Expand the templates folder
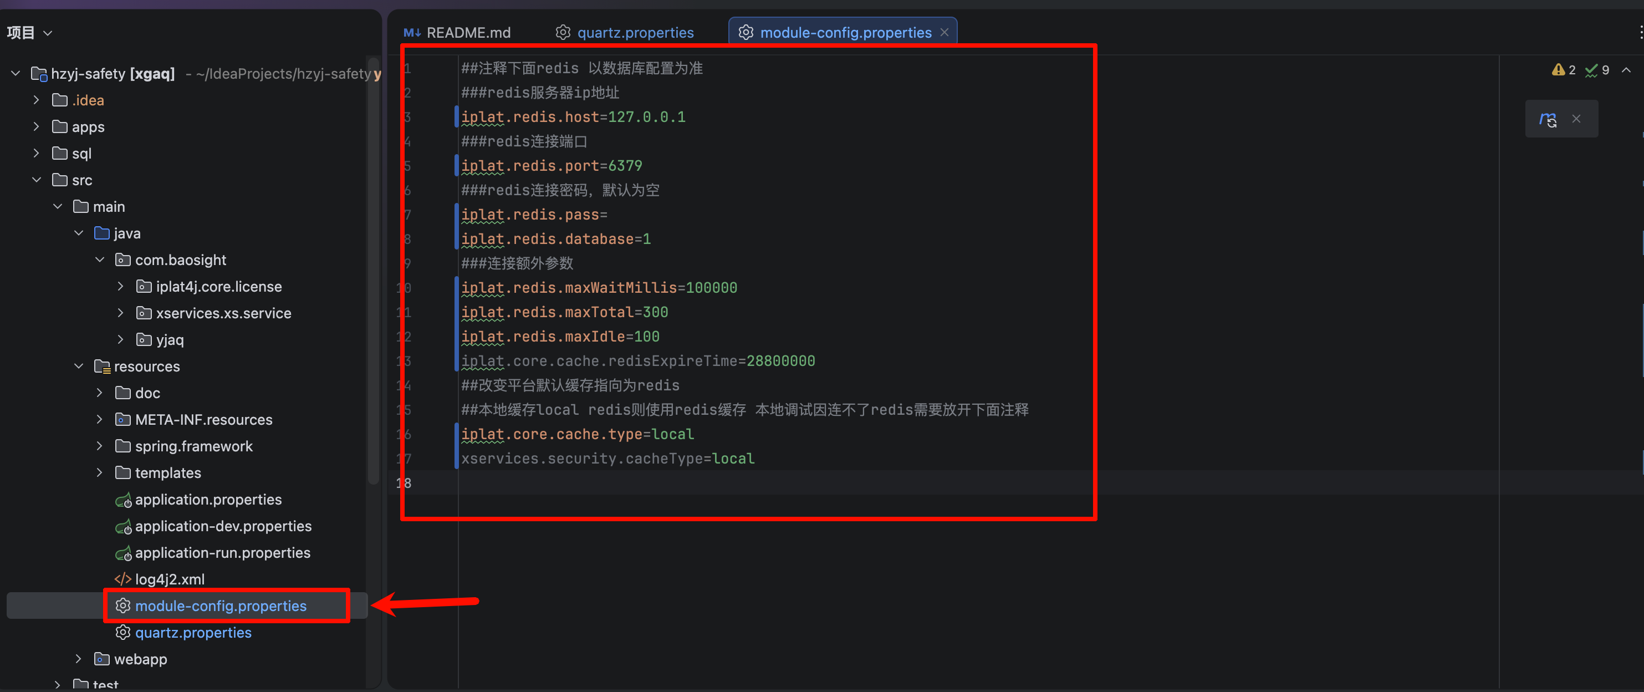Viewport: 1644px width, 692px height. click(100, 472)
